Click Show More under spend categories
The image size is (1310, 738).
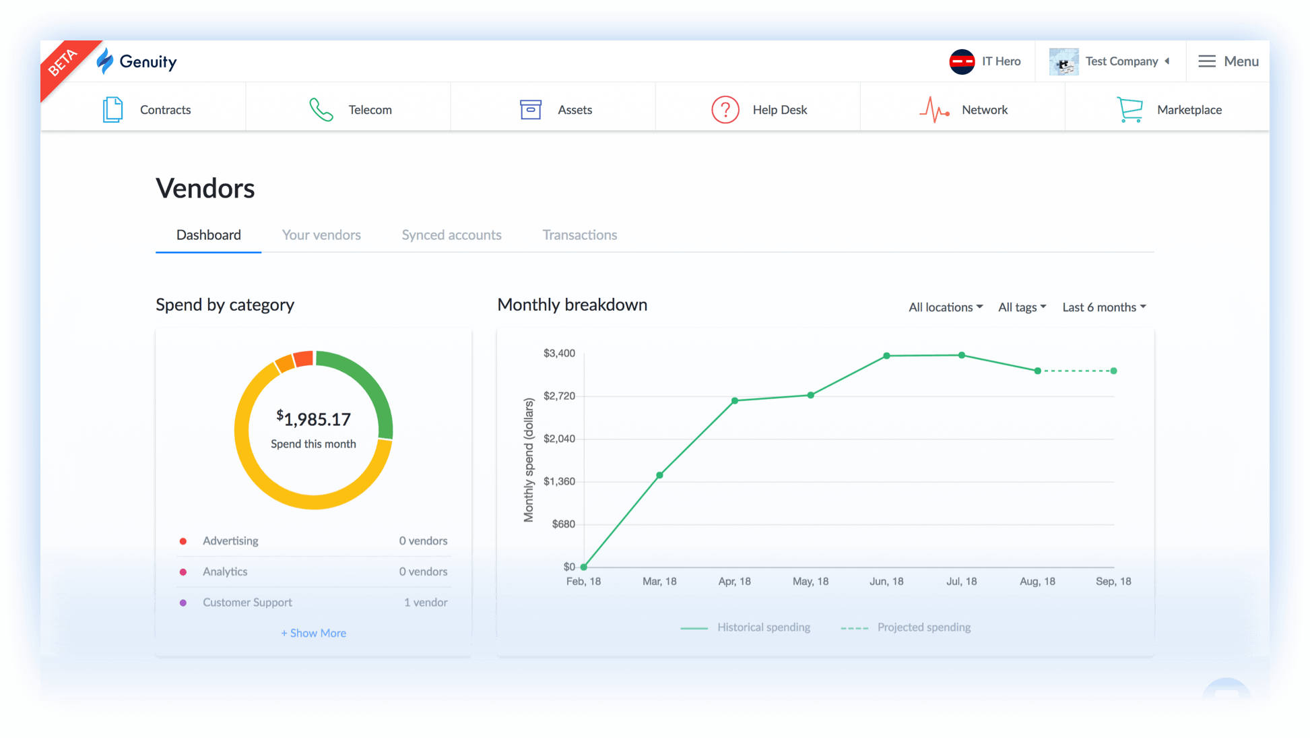(313, 633)
